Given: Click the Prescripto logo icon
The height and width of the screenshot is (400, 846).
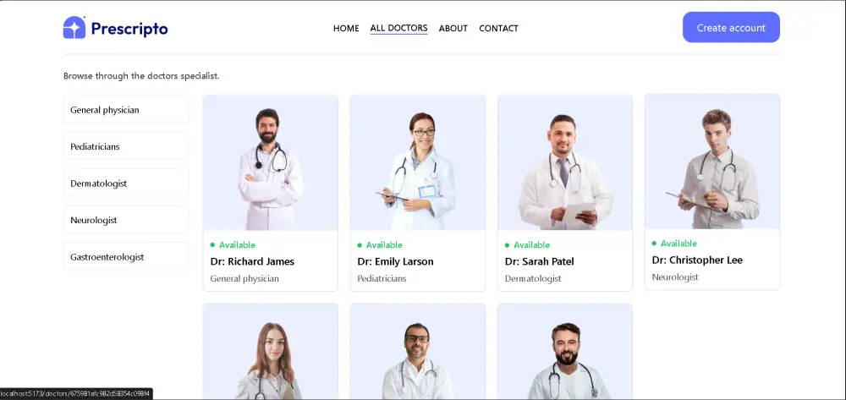Looking at the screenshot, I should (74, 28).
